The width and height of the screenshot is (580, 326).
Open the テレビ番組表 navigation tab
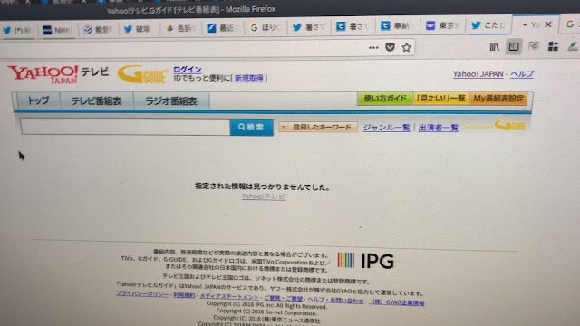tap(97, 101)
